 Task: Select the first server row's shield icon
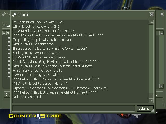9,38
